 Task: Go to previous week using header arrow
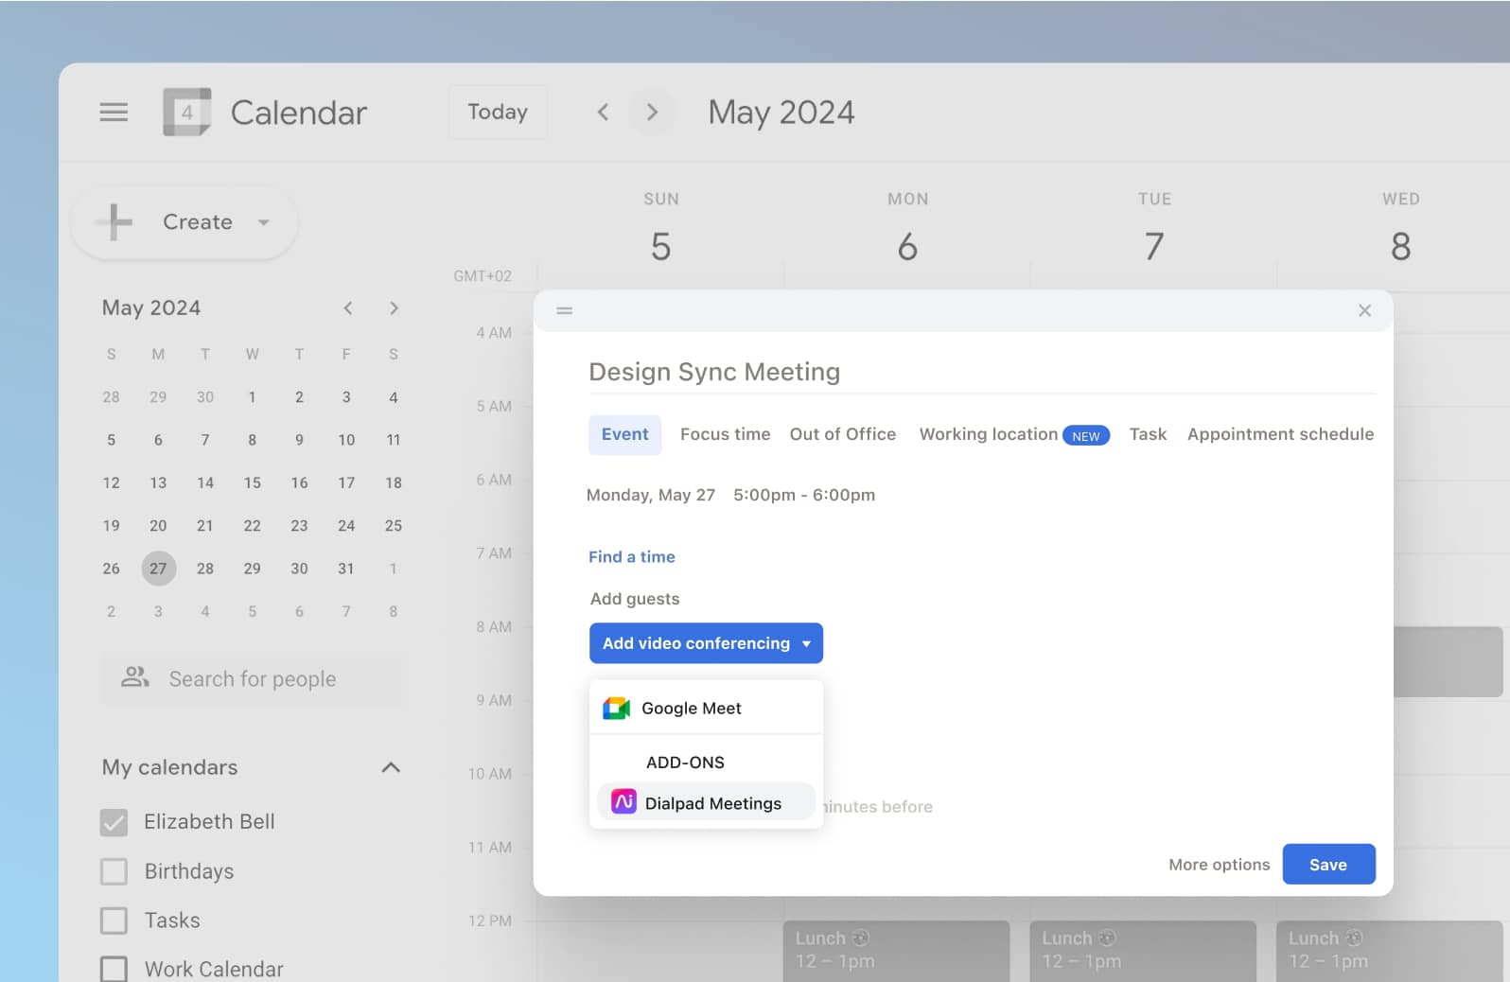pyautogui.click(x=603, y=113)
